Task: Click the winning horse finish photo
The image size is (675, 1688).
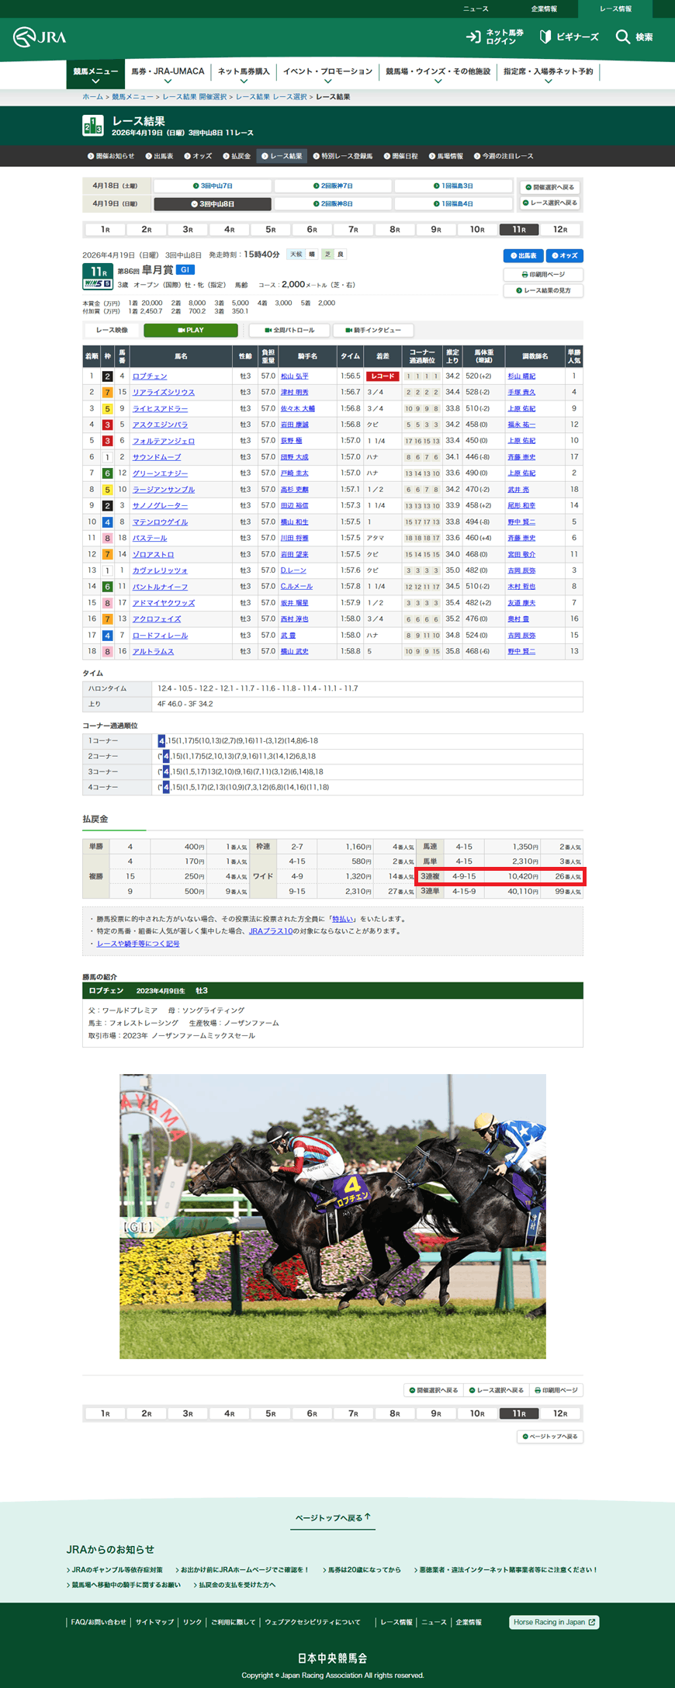Action: [332, 1216]
